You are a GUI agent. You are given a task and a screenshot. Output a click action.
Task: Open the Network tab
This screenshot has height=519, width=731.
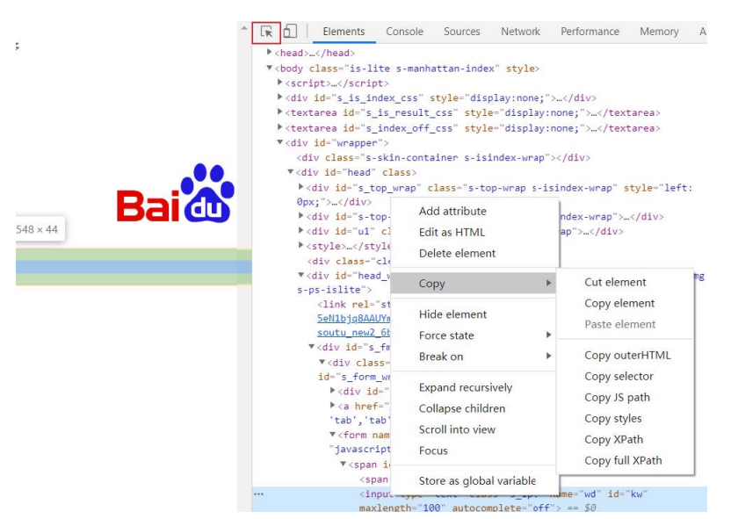click(x=520, y=32)
